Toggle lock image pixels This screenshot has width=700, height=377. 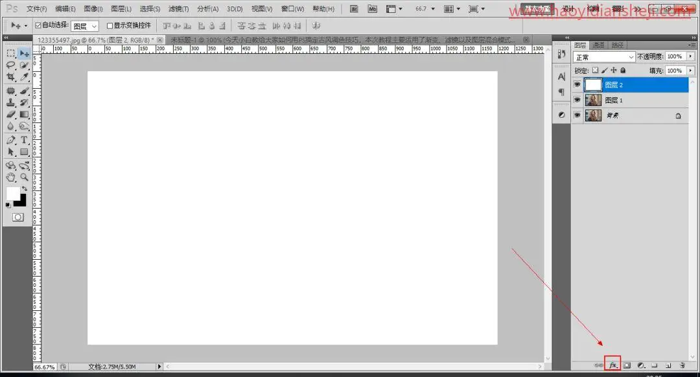tap(605, 70)
